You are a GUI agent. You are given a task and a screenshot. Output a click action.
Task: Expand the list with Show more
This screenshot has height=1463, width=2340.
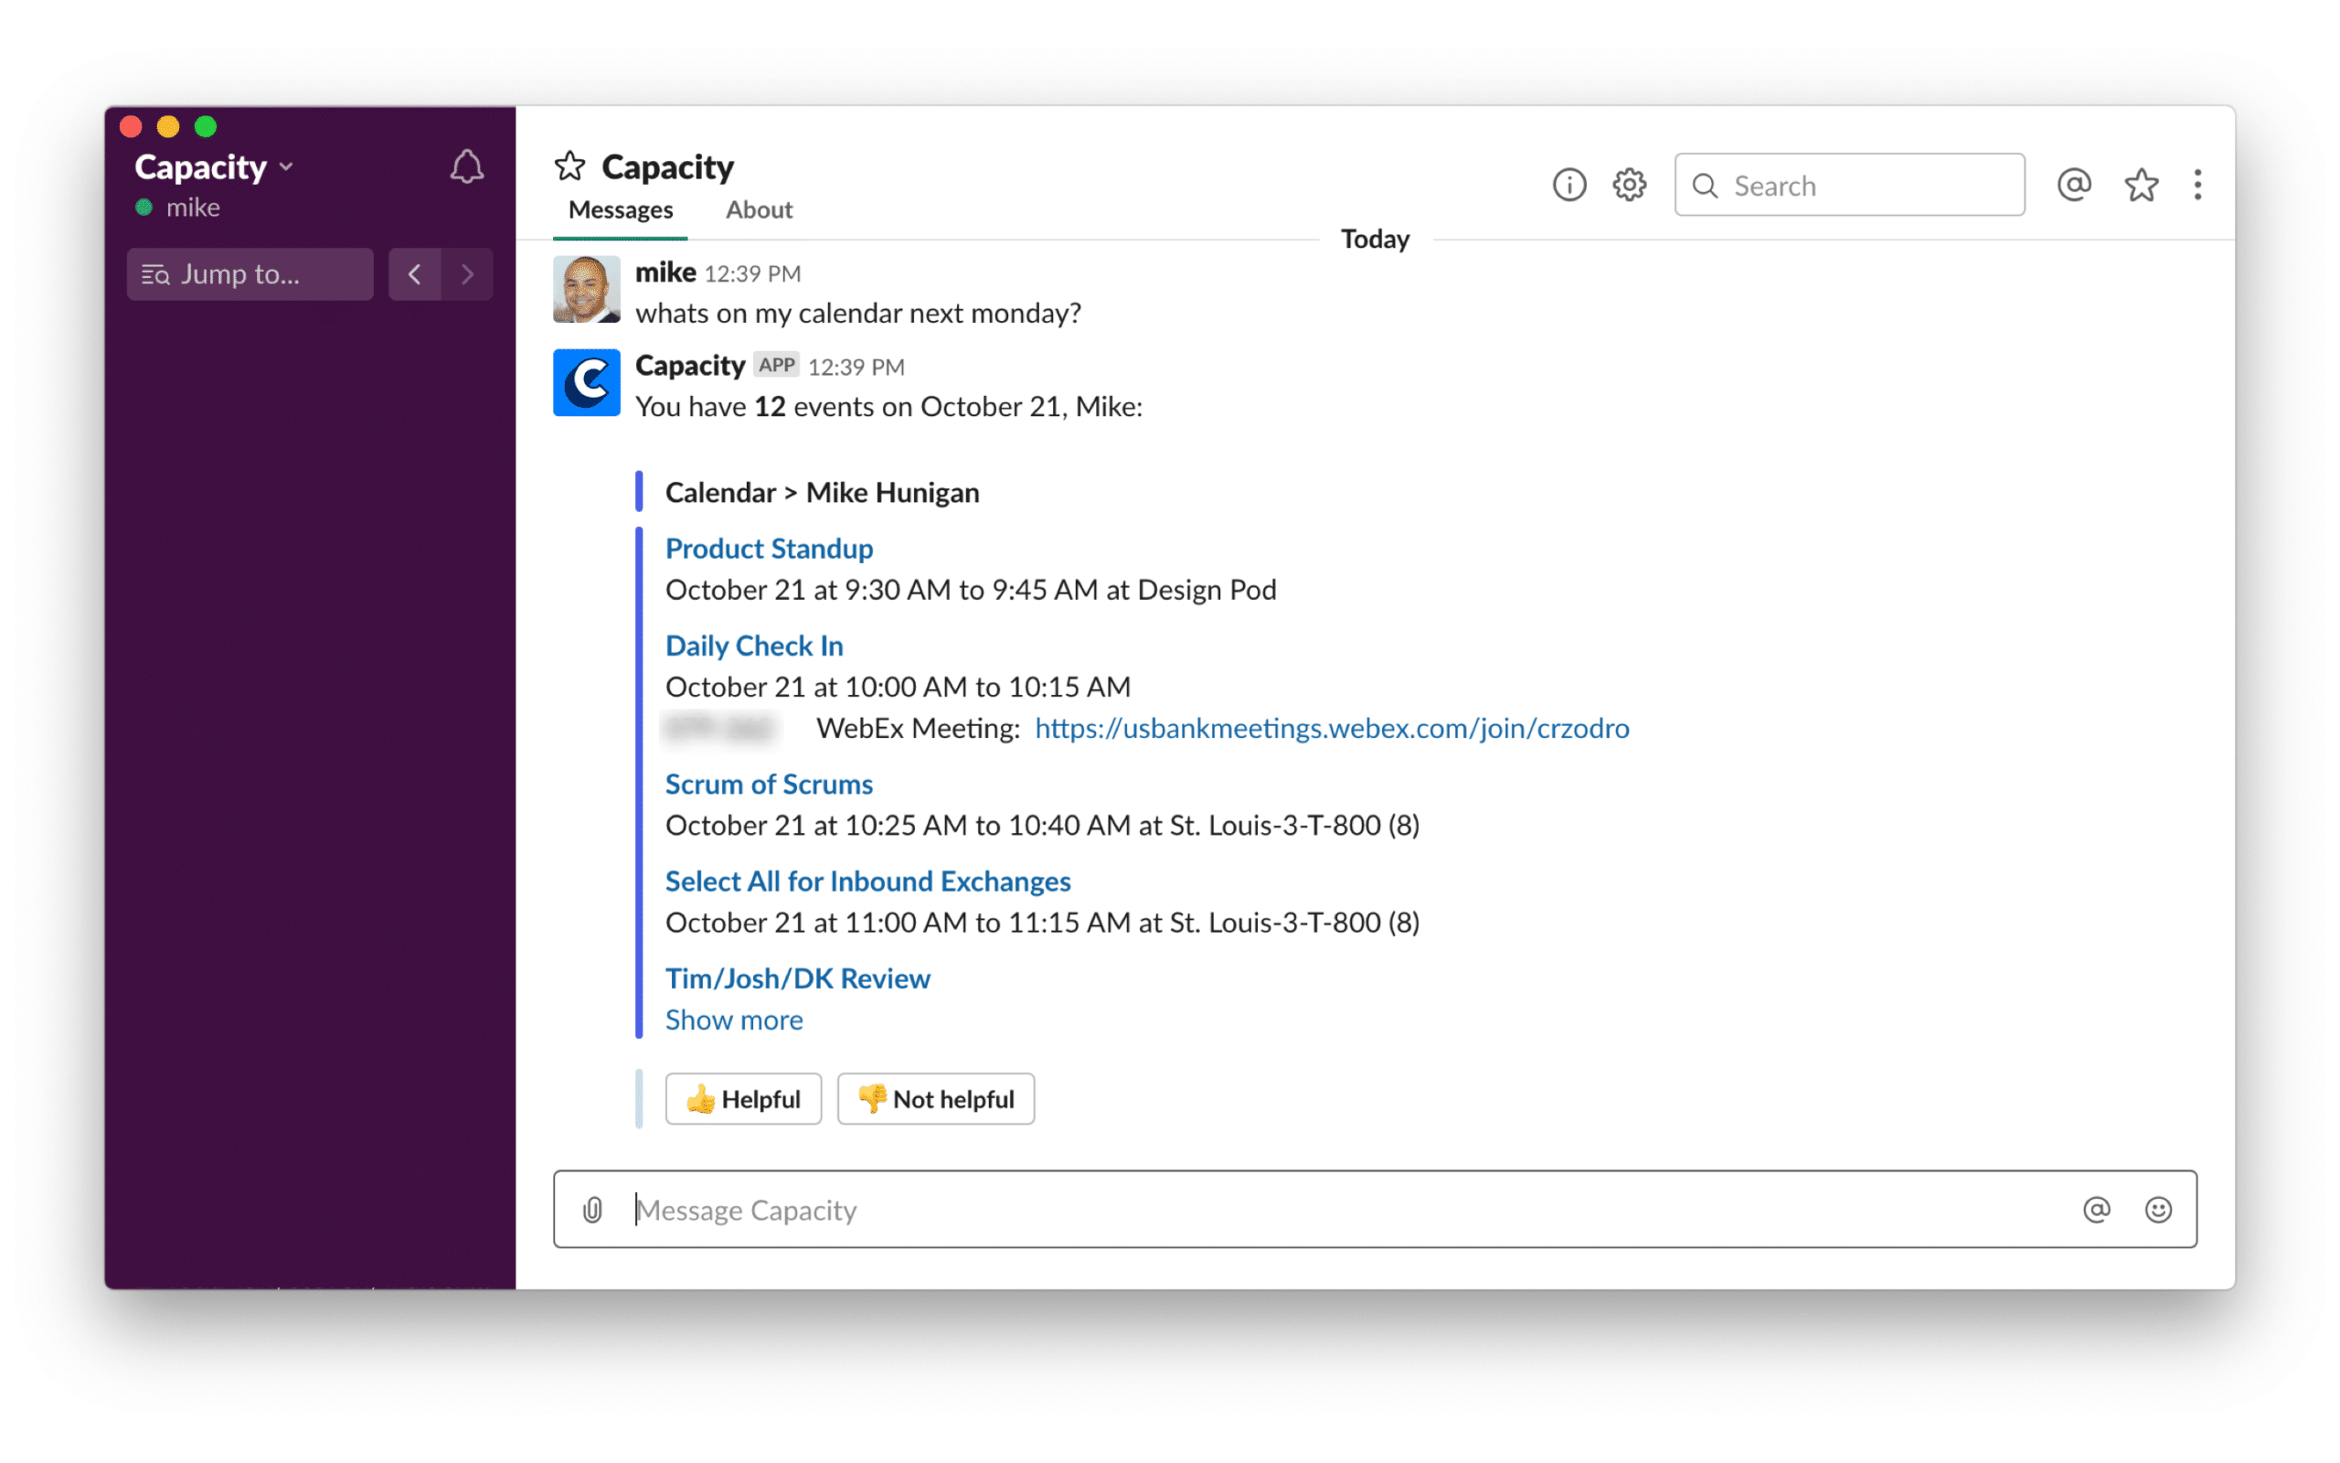[734, 1020]
